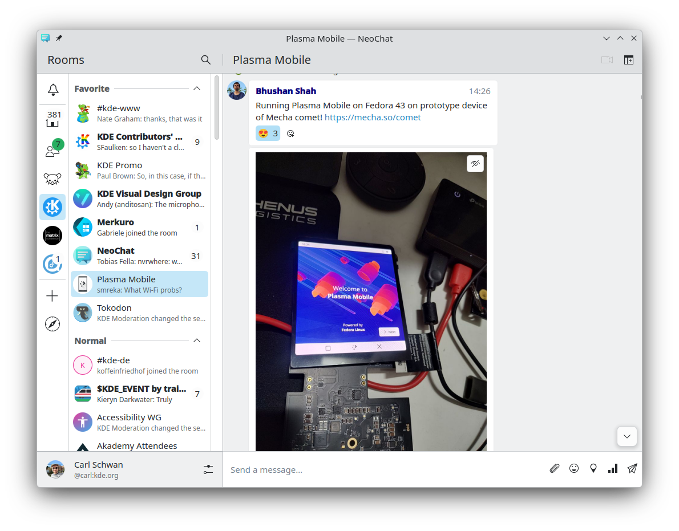Open the explore rooms compass icon

(52, 324)
